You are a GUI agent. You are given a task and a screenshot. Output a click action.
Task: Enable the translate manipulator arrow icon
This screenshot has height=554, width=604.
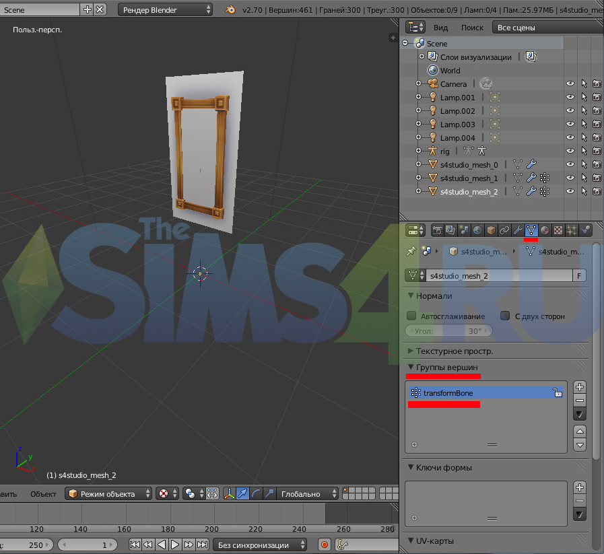242,493
